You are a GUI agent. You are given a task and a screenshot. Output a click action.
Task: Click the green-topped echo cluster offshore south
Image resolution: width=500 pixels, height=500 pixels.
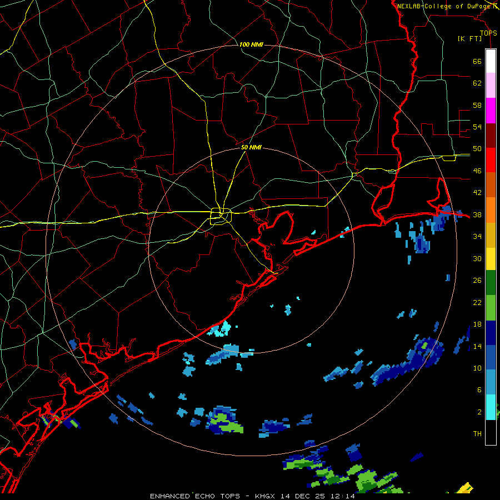(x=225, y=421)
